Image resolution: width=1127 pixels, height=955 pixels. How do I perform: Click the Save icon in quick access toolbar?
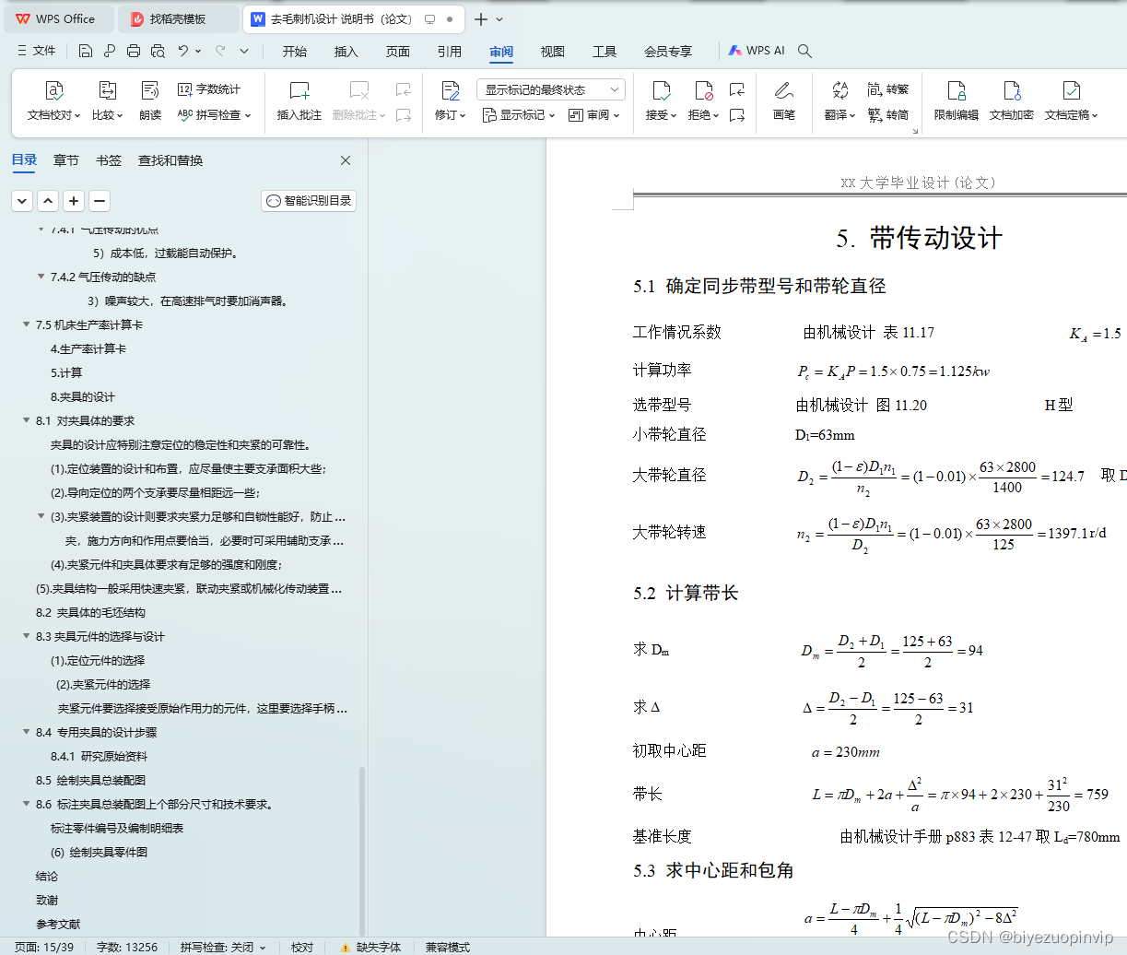86,52
